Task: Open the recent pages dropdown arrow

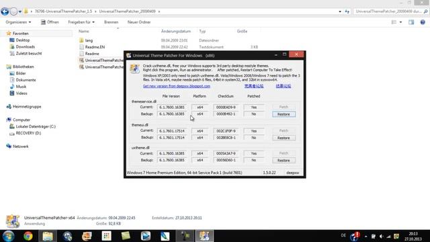Action: pos(20,12)
